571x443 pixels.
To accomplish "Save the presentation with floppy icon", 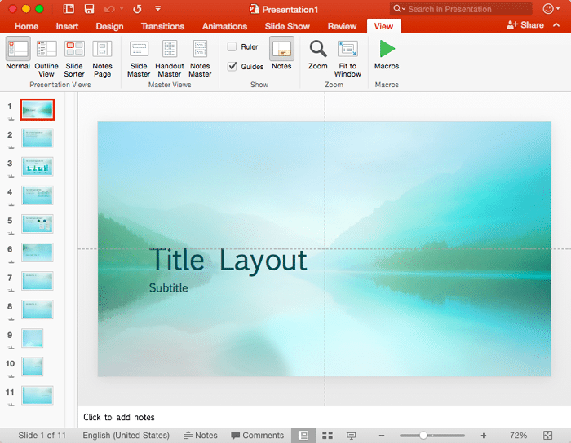I will pos(89,9).
